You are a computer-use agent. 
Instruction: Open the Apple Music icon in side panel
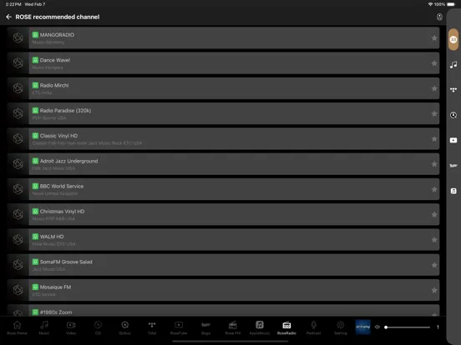pos(453,191)
